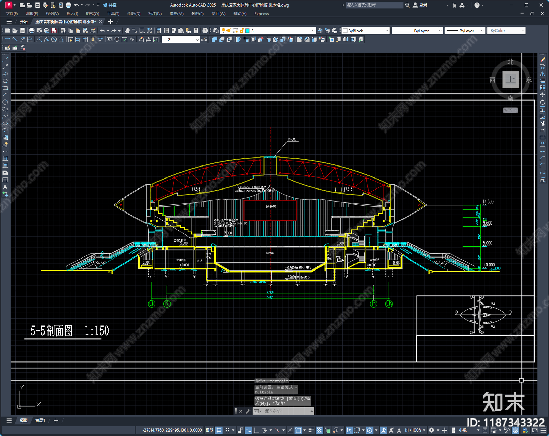Select the Multiline Text tool
This screenshot has height=436, width=549.
pyautogui.click(x=5, y=187)
